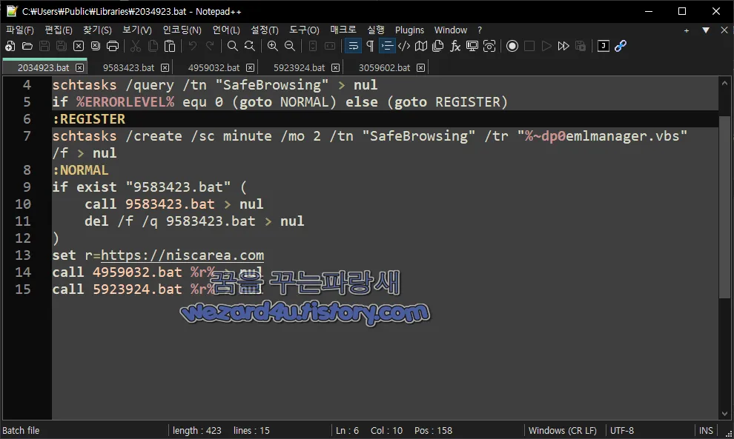This screenshot has width=734, height=439.
Task: Click the Open file folder icon
Action: (27, 46)
